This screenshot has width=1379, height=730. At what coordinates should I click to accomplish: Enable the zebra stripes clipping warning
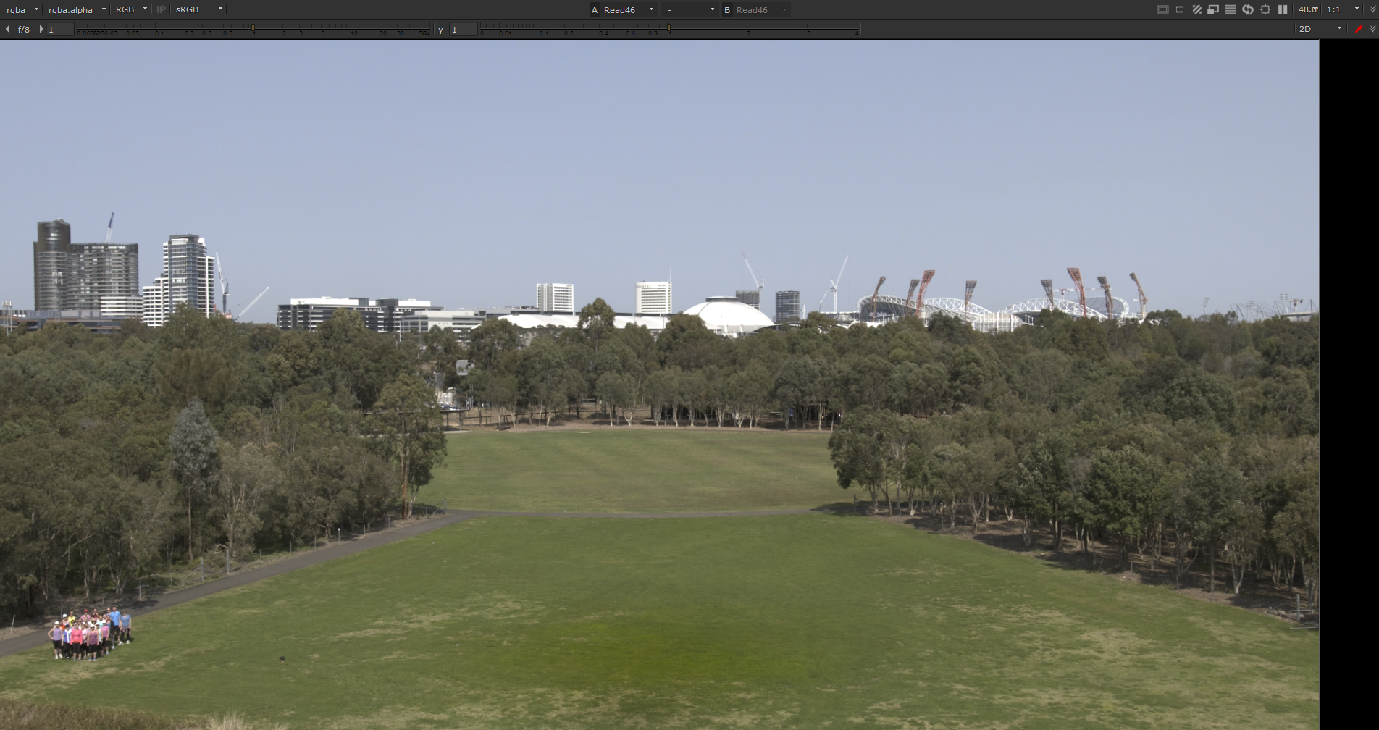click(x=1196, y=9)
